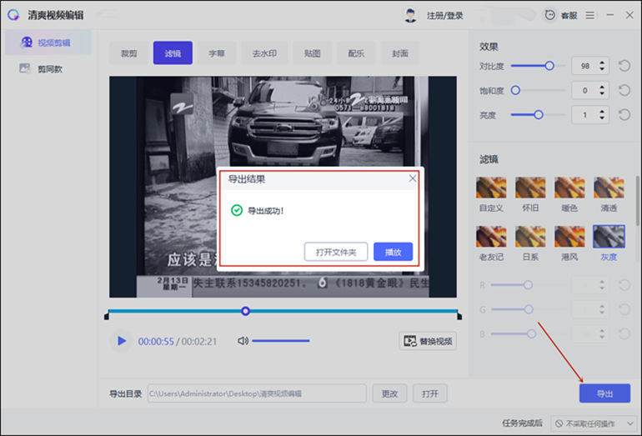Open 注册/登录 login link
Viewport: 642px width, 436px height.
(444, 16)
